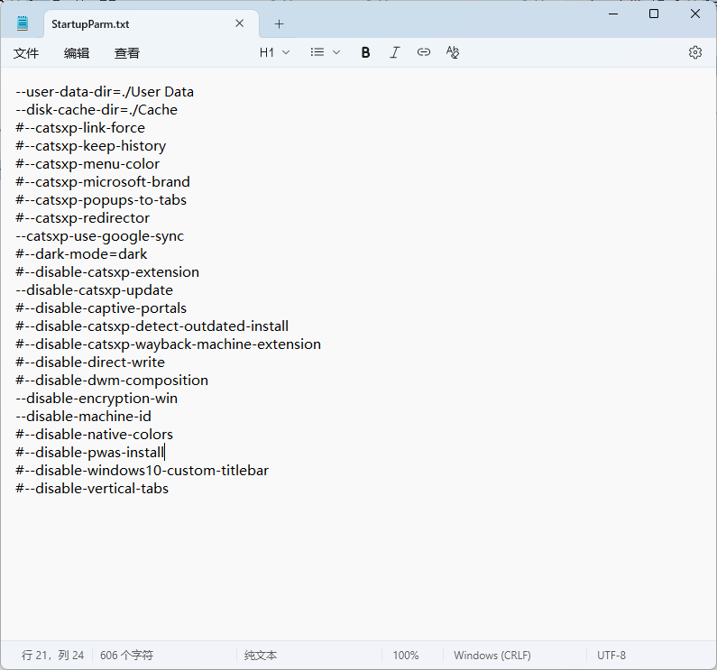Expand the list style dropdown arrow
The image size is (717, 670).
pos(336,52)
